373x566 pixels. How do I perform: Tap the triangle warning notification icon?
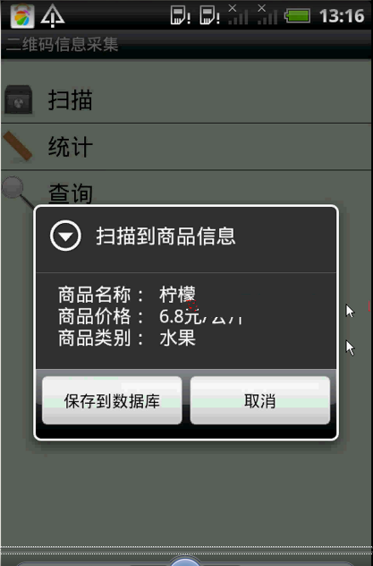[x=53, y=16]
